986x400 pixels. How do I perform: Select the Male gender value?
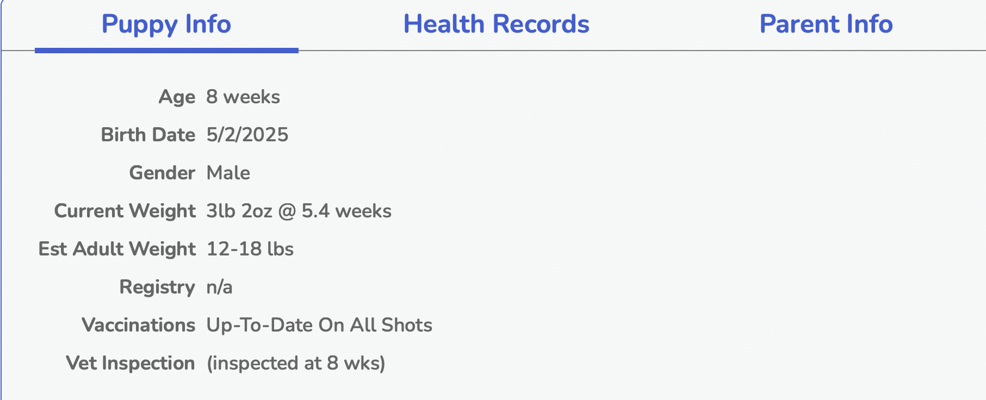228,173
